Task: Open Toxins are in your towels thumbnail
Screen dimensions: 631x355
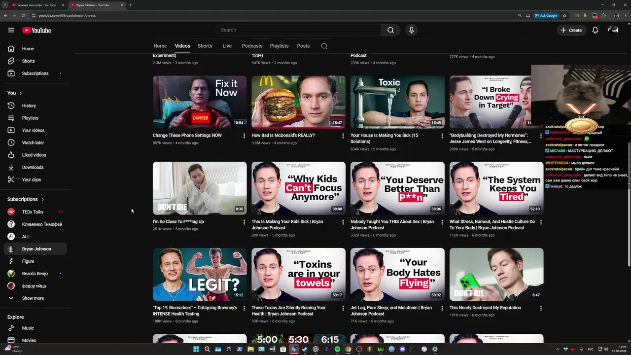Action: point(298,275)
